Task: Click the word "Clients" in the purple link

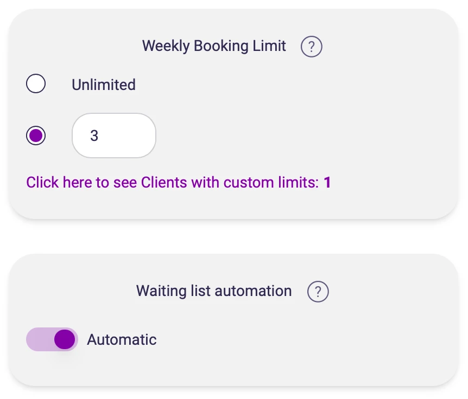Action: click(x=161, y=182)
